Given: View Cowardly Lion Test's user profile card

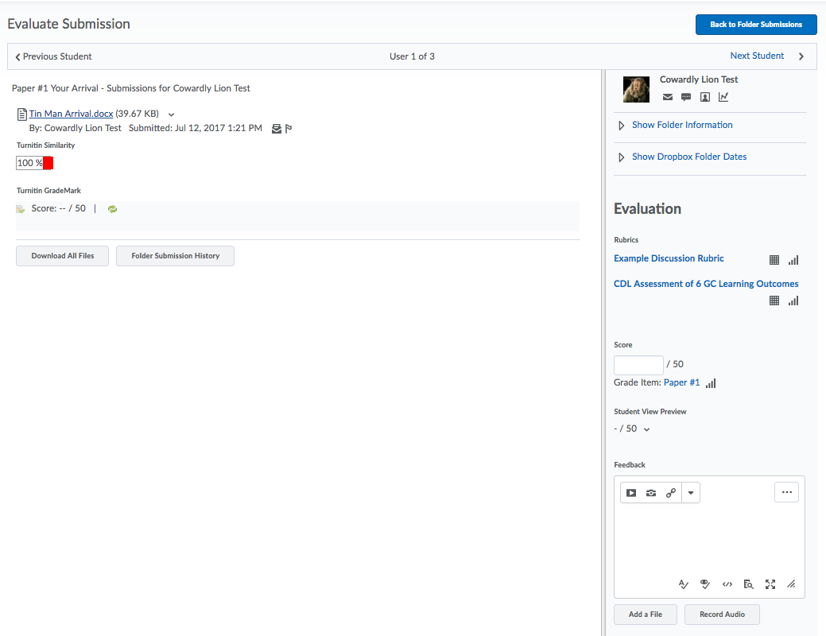Looking at the screenshot, I should (x=705, y=97).
